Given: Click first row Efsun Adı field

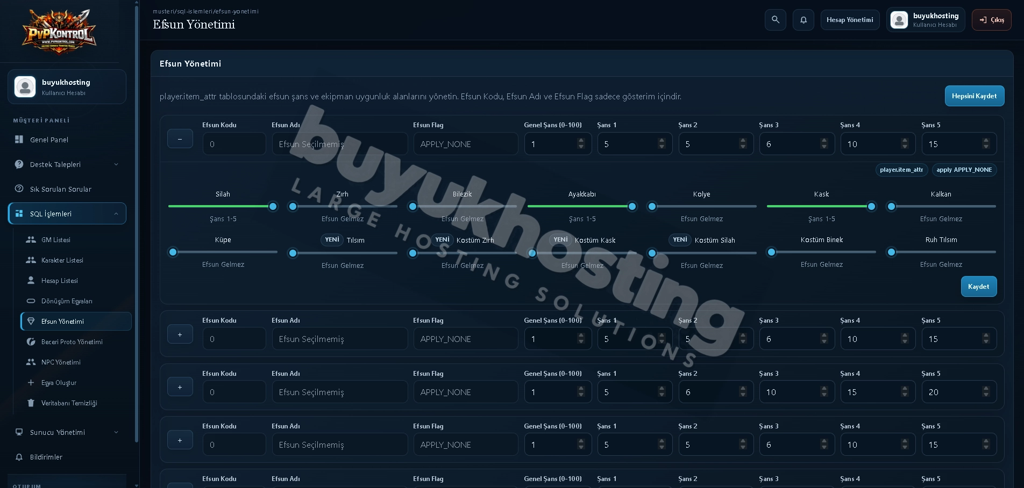Looking at the screenshot, I should (x=339, y=144).
